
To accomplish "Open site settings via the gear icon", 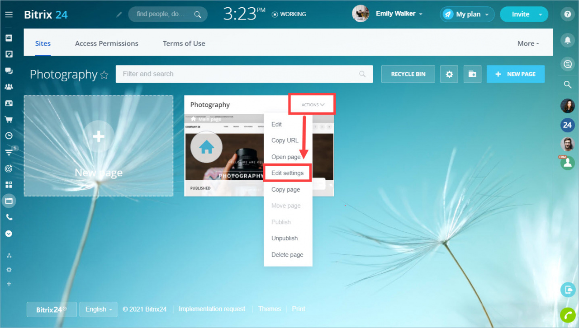I will [x=449, y=74].
